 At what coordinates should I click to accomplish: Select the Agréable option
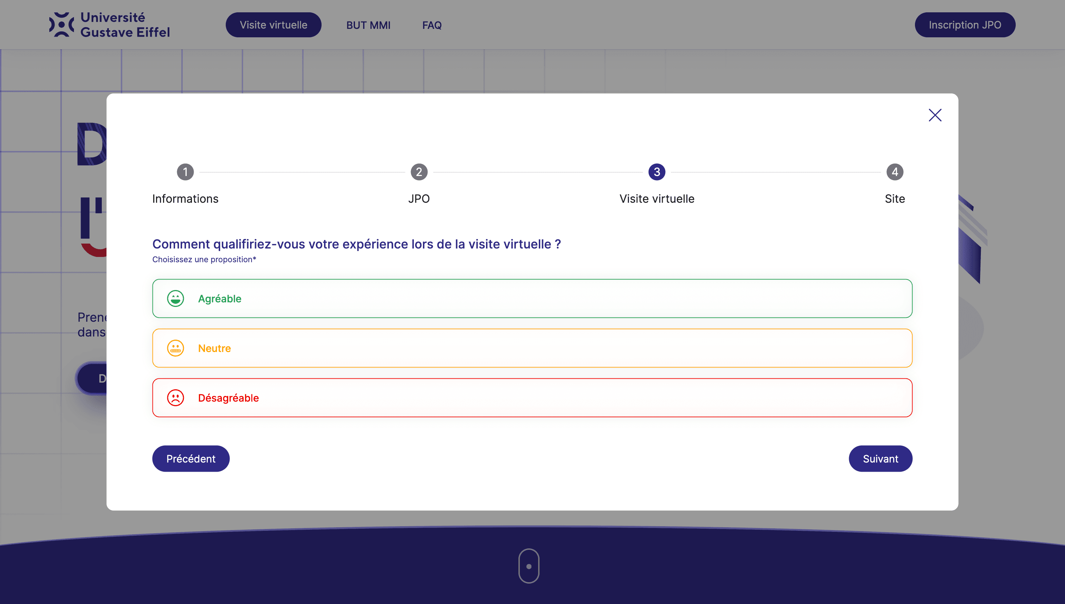pyautogui.click(x=532, y=298)
